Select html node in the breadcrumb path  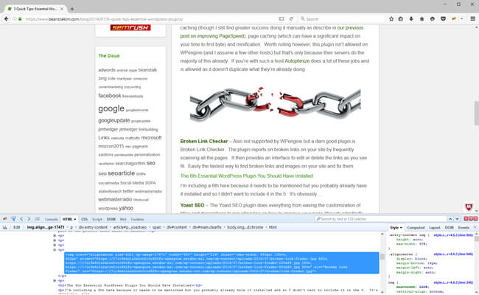click(x=273, y=227)
